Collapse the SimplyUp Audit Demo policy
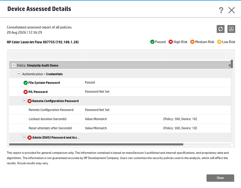The image size is (241, 188). click(x=14, y=65)
